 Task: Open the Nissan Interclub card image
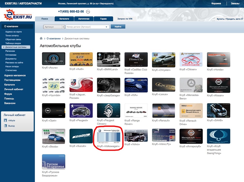click(219, 85)
